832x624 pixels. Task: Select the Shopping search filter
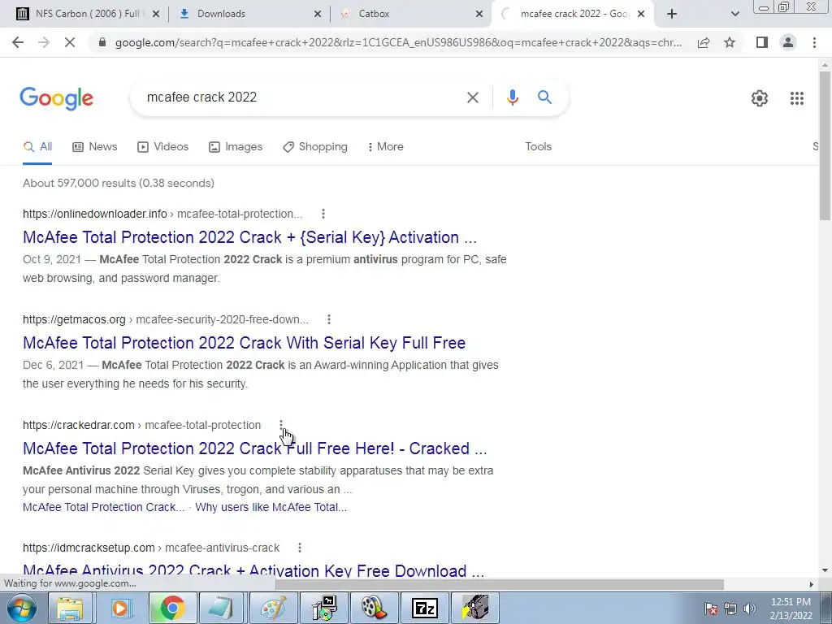click(x=315, y=146)
